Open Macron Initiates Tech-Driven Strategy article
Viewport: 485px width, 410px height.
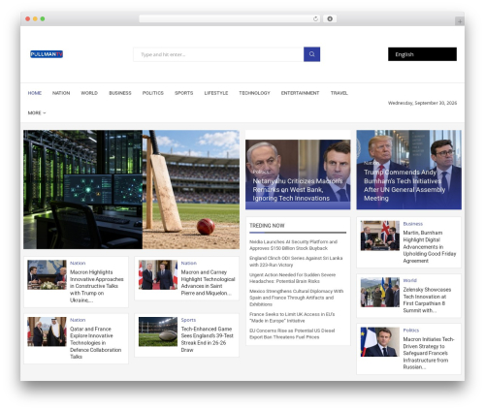point(429,353)
